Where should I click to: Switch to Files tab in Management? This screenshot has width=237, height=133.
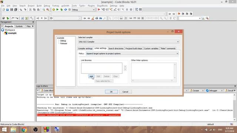[29, 26]
